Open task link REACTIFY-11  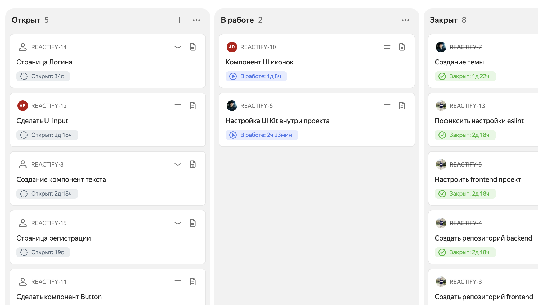(49, 282)
